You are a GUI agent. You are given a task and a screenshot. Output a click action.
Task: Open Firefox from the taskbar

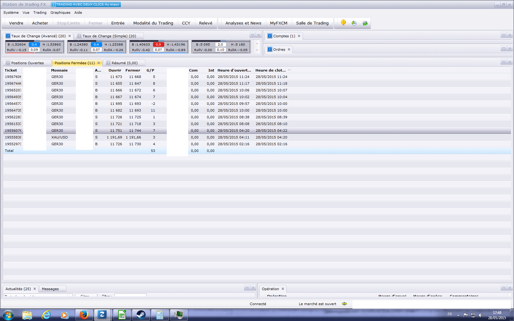click(84, 315)
